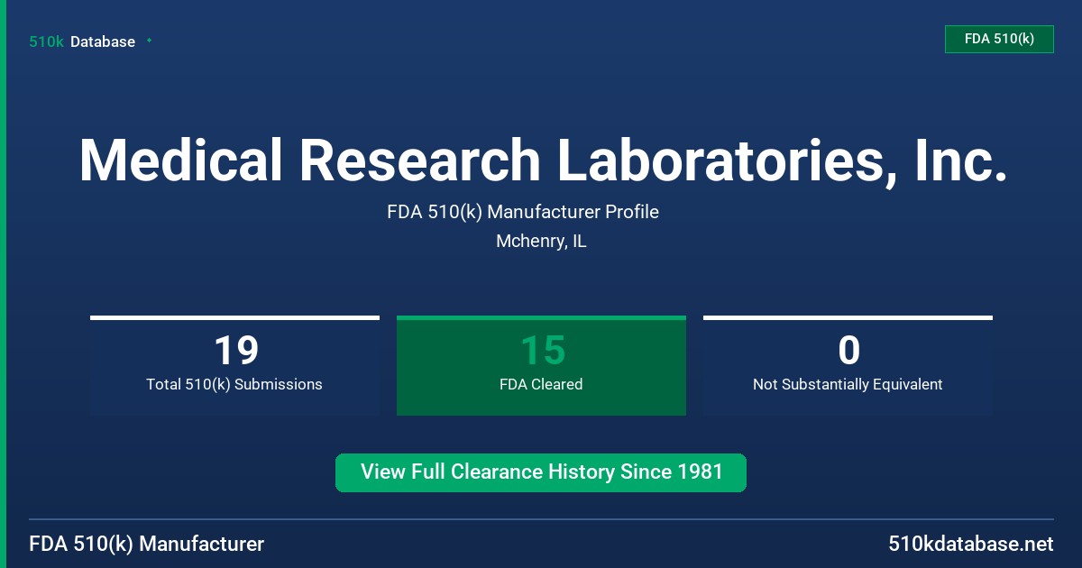
Task: Click the FDA 510(k) badge button
Action: coord(999,39)
